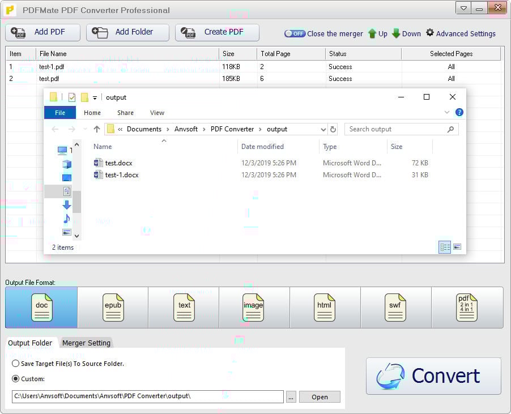Sort Explorer files by Type column

click(x=330, y=147)
